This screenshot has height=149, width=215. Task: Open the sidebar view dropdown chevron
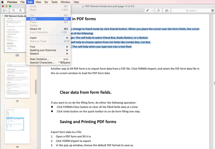tap(7, 11)
